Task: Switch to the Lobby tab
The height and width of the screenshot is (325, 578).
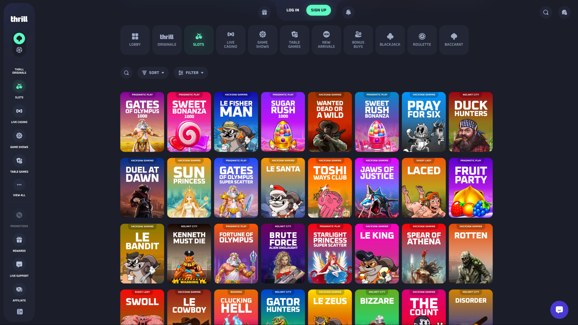Action: pos(135,40)
